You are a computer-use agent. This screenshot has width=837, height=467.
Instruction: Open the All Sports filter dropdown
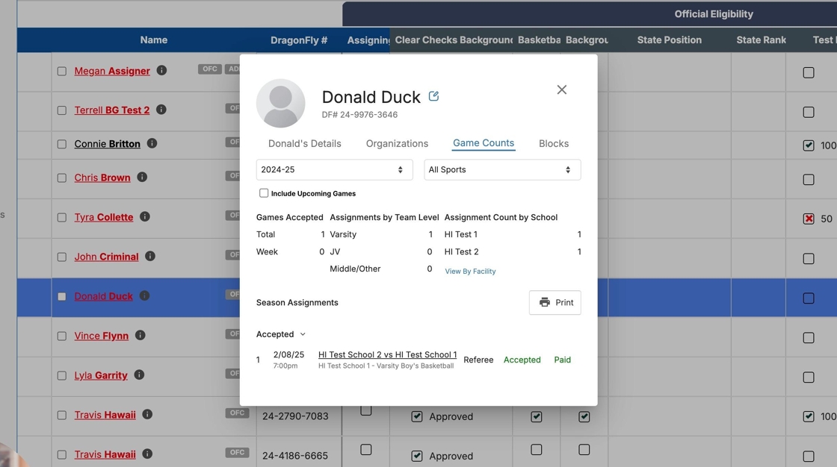(x=501, y=169)
